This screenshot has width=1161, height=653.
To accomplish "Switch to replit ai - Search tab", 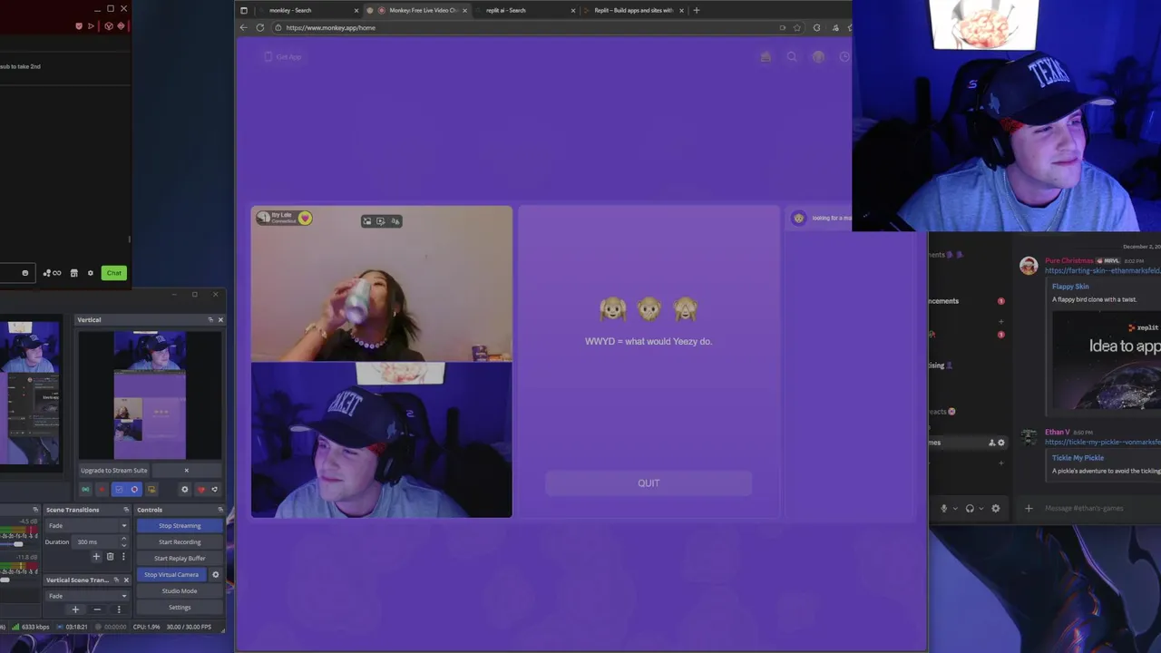I will coord(526,10).
